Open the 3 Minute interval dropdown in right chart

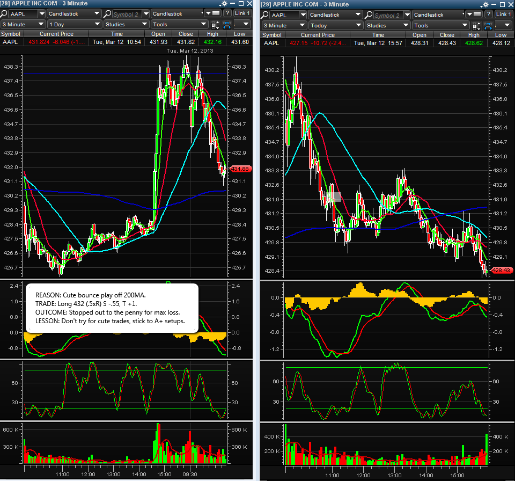(284, 25)
